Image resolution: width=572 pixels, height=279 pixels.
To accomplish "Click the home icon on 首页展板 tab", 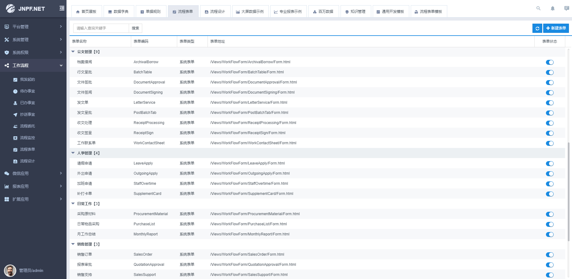I will (x=78, y=12).
